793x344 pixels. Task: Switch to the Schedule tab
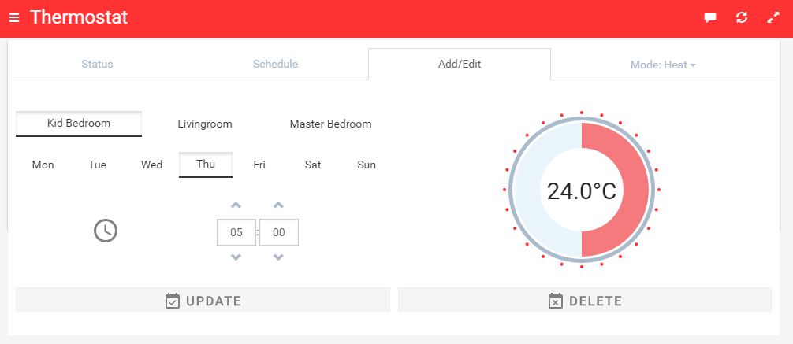[275, 65]
